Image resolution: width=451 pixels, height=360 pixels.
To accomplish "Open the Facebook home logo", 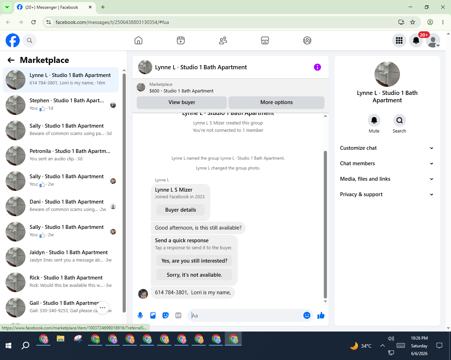I will 13,40.
